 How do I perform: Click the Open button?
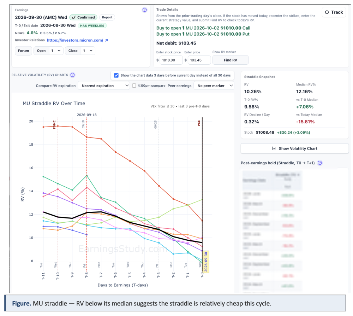pos(41,51)
